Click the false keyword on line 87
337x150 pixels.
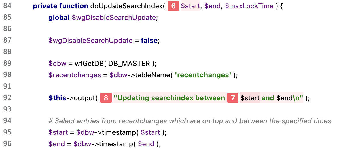pos(149,41)
